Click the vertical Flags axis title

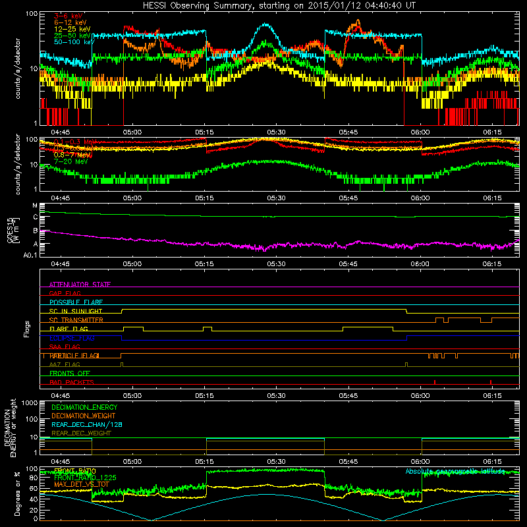pos(27,329)
